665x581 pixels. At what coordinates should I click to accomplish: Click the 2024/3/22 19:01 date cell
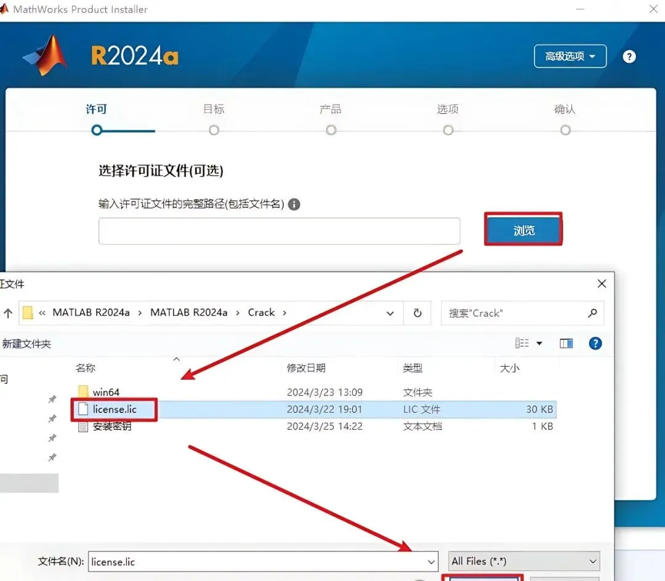[324, 409]
